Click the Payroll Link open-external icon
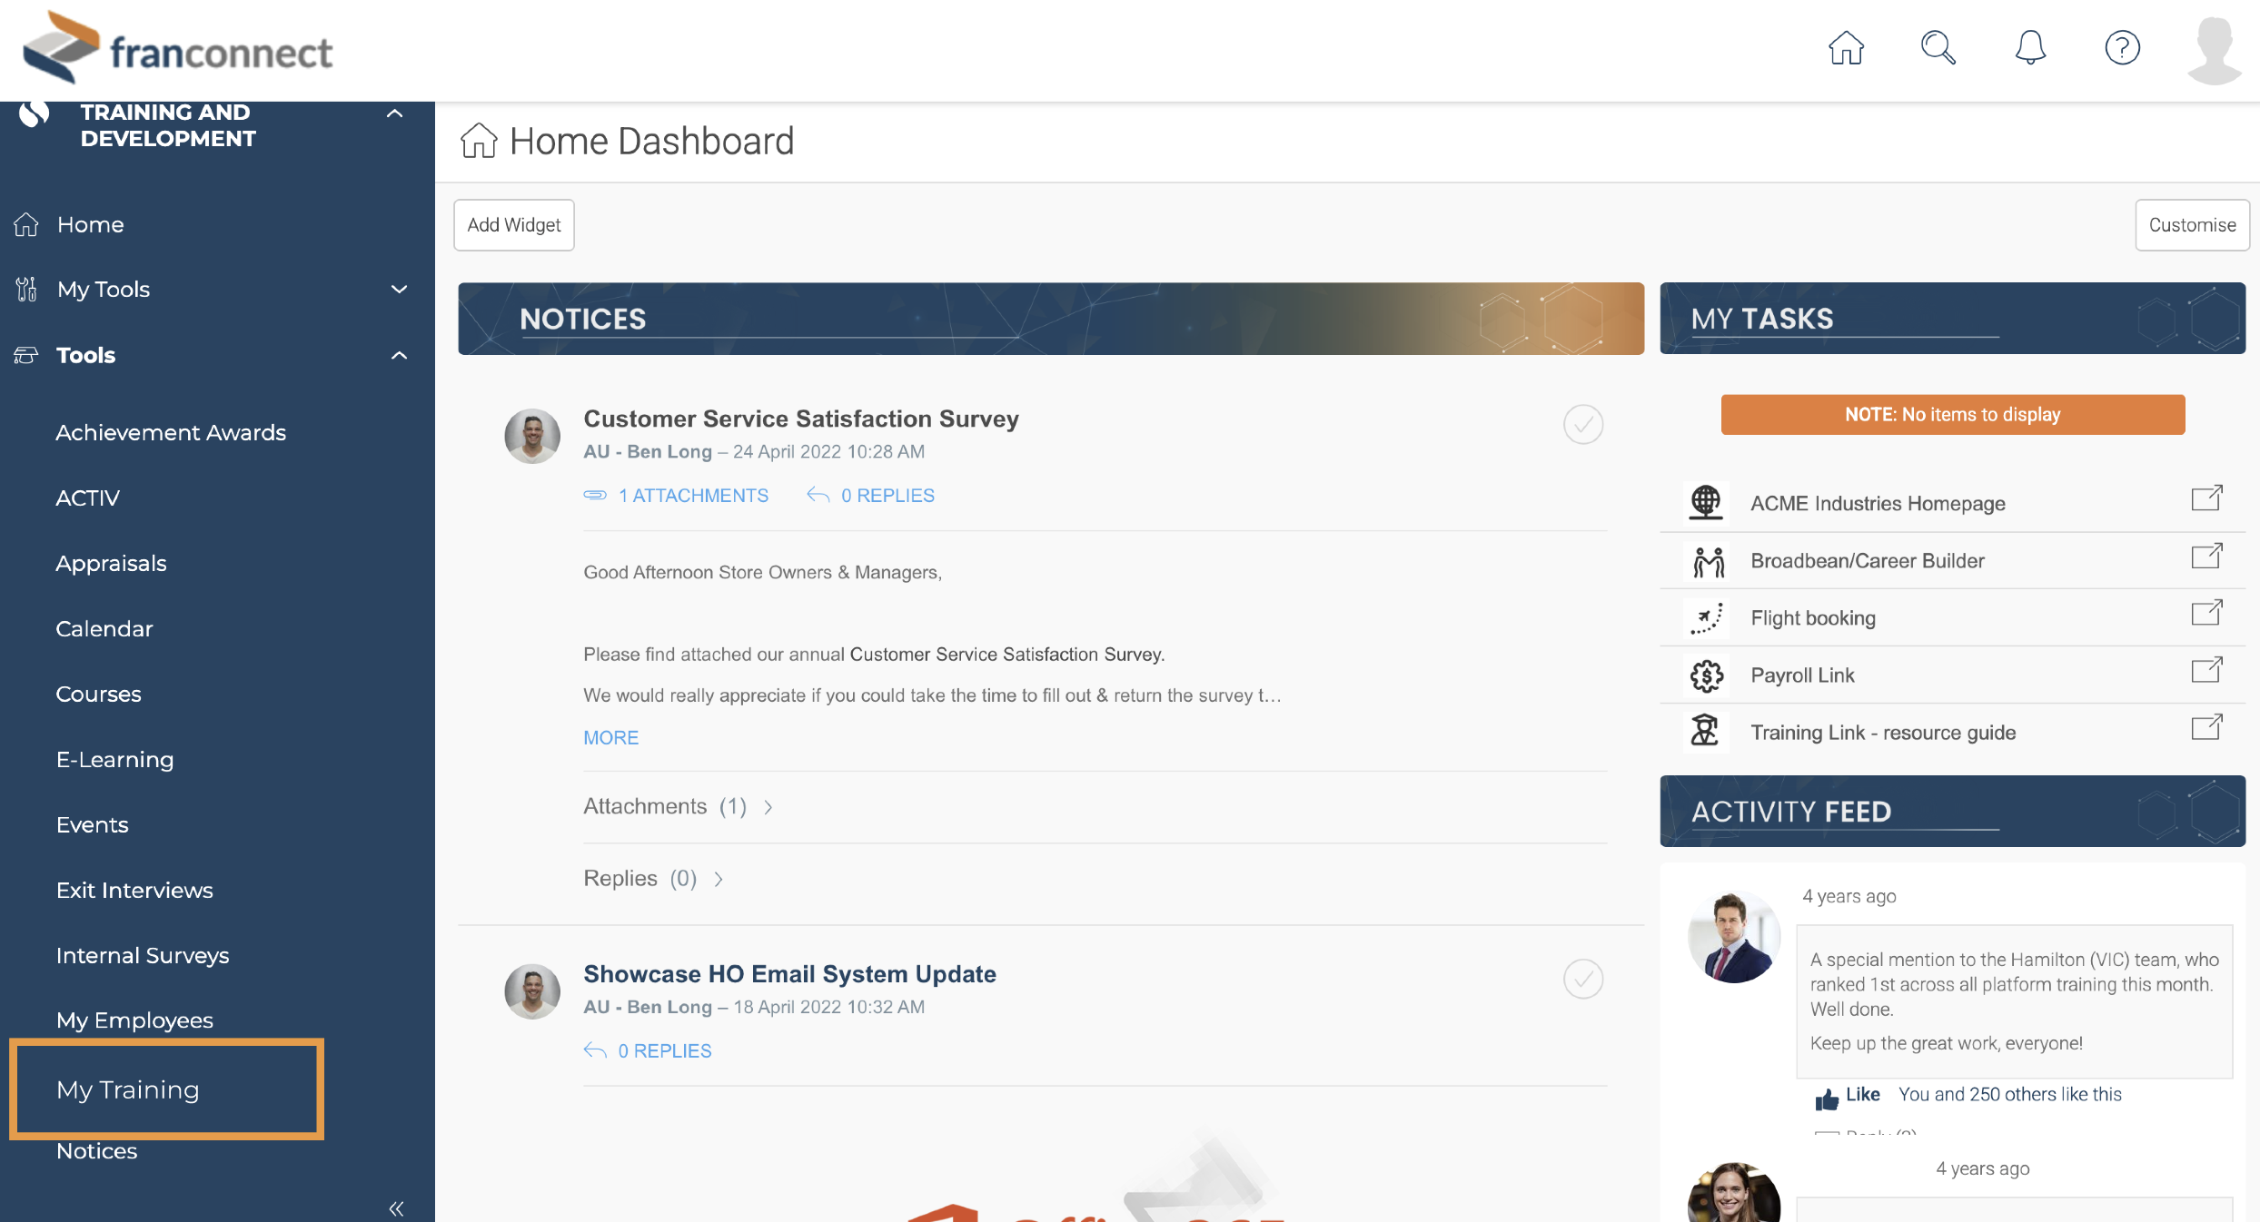Screen dimensions: 2260x1222 [x=2206, y=671]
